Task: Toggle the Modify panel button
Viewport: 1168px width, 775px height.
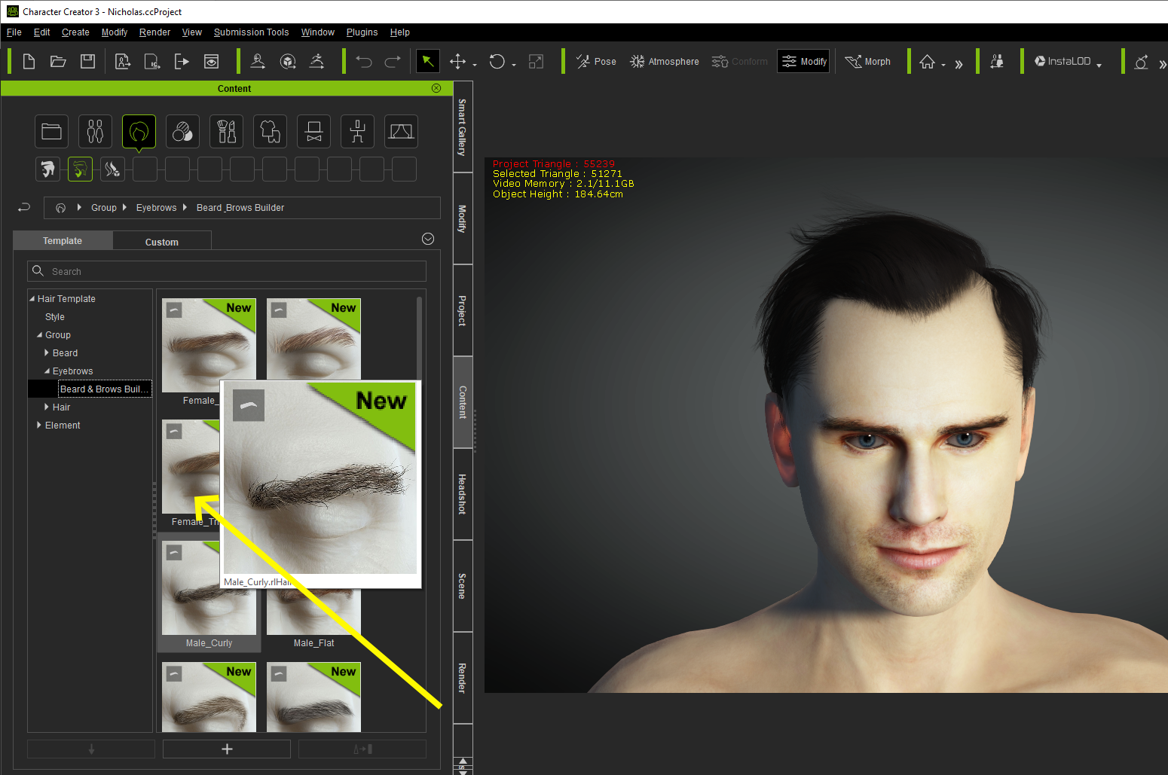Action: (803, 62)
